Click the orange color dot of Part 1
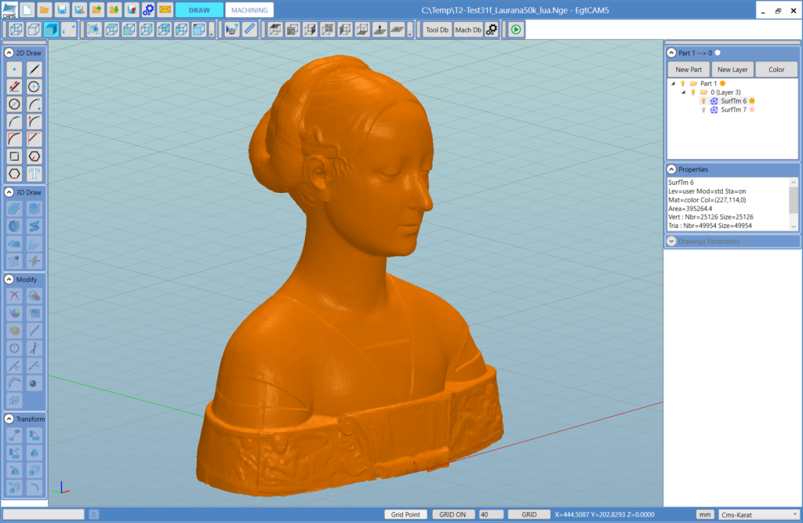 [722, 83]
